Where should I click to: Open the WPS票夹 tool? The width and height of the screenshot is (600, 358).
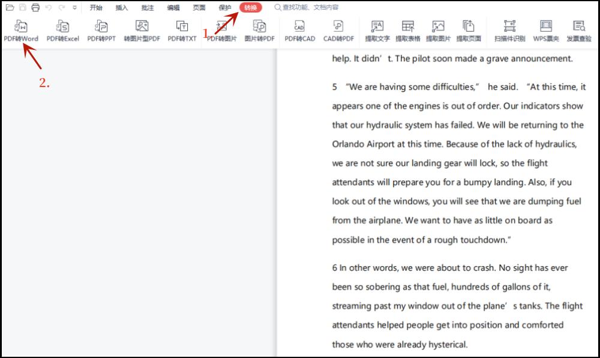[x=546, y=31]
